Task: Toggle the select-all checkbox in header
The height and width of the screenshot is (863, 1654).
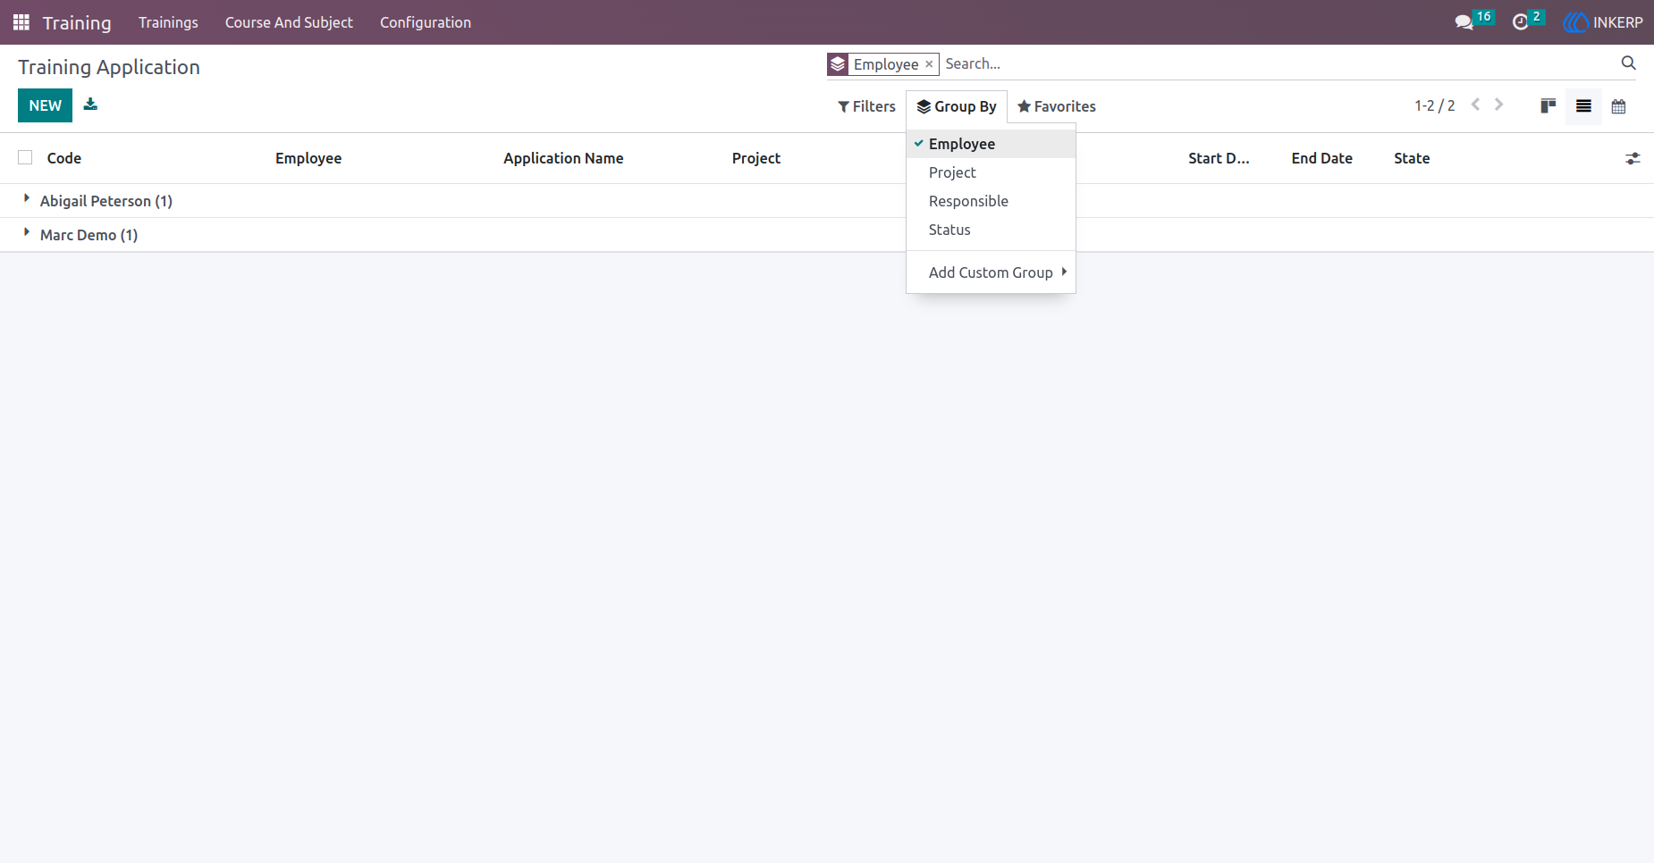Action: click(25, 157)
